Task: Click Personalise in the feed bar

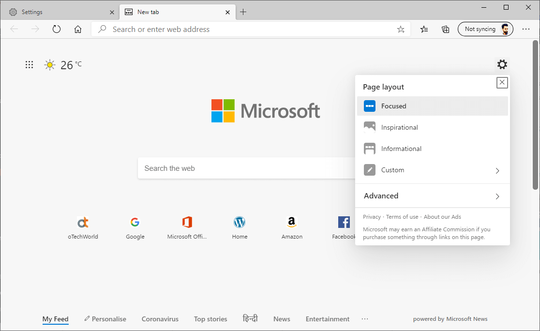Action: click(105, 319)
